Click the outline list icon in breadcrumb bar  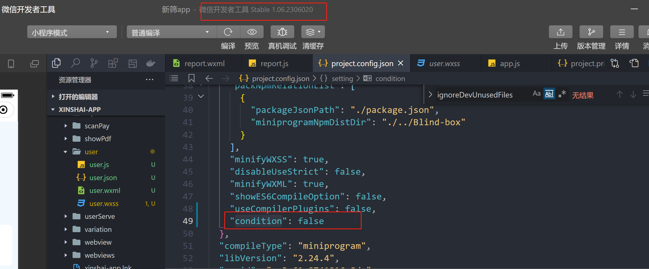coord(174,78)
